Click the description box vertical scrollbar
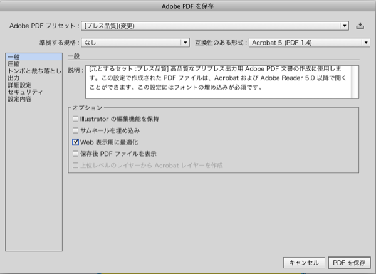The image size is (376, 274). click(x=355, y=82)
